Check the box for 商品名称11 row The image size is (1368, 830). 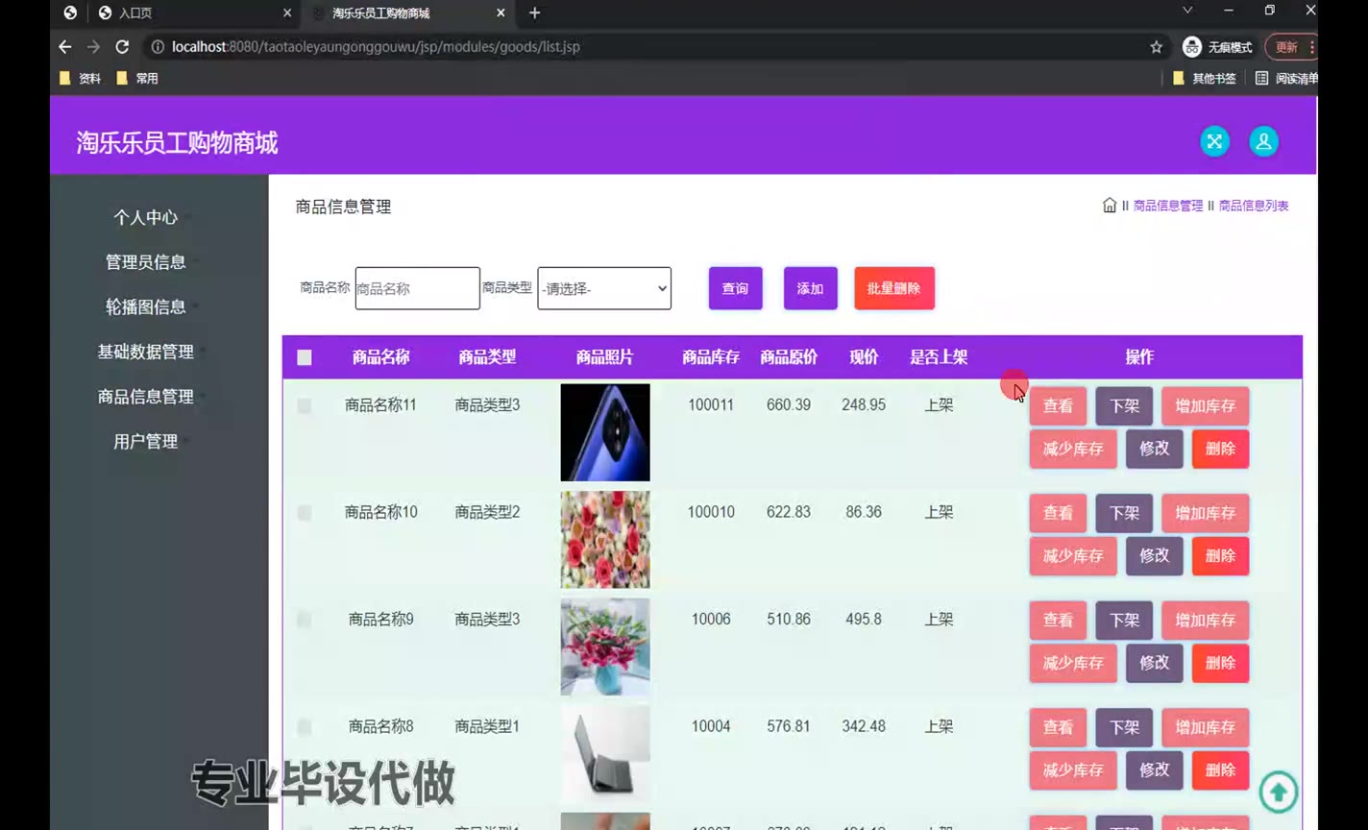coord(305,406)
